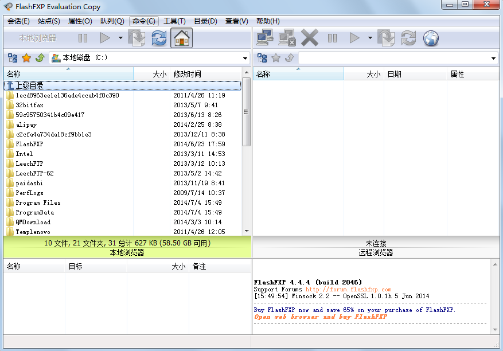The width and height of the screenshot is (503, 351).
Task: Click Open web browser and buy FlashFXP
Action: point(321,317)
